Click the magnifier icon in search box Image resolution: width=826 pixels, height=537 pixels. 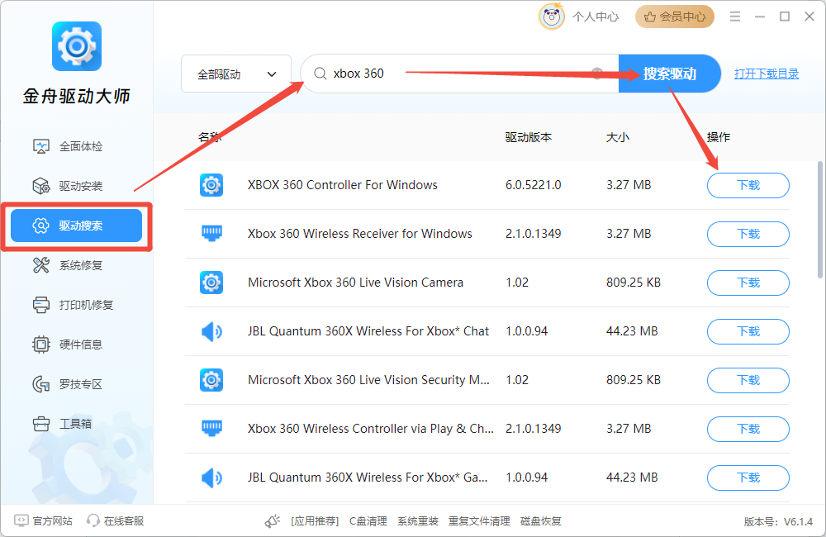[x=320, y=74]
